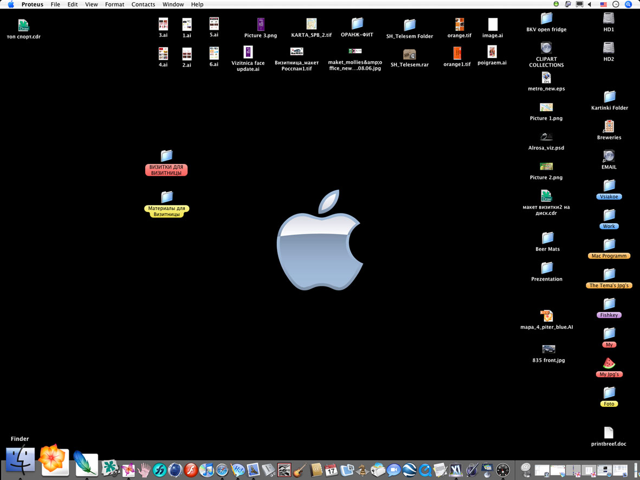Select the printbreef.doc file

click(609, 432)
